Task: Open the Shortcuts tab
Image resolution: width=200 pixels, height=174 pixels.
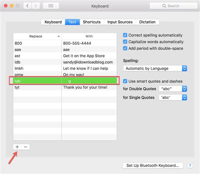Action: [x=92, y=22]
